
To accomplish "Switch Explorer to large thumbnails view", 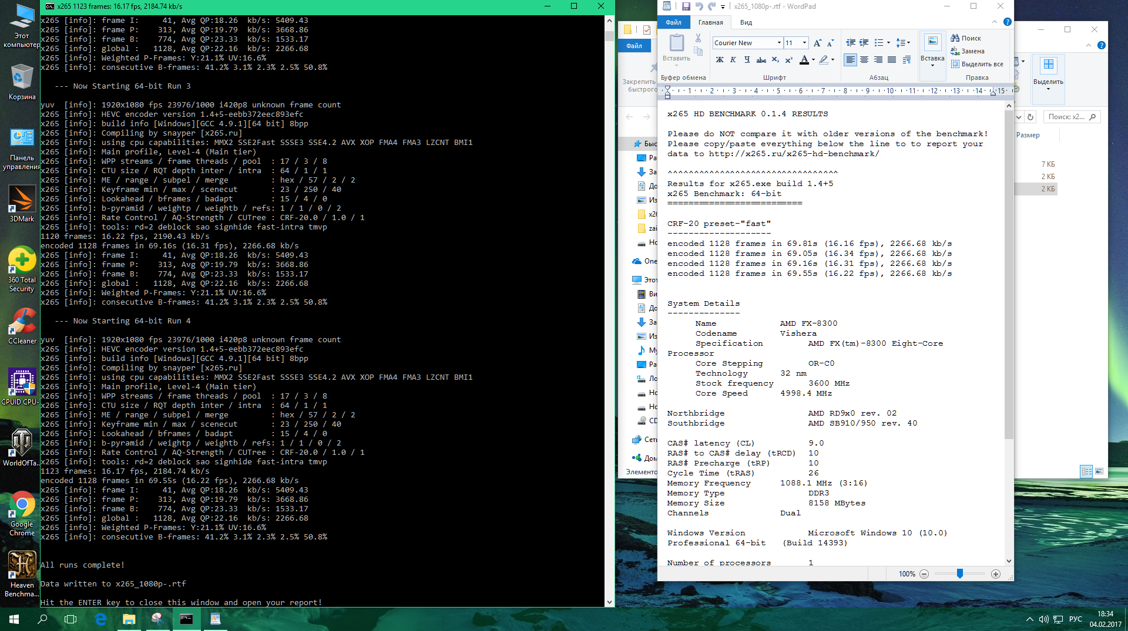I will tap(1099, 471).
